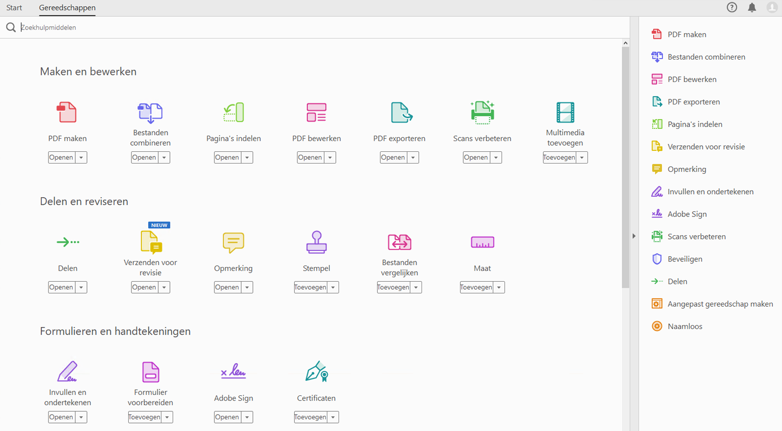Expand the dropdown arrow beside PDF maken Openen

[81, 157]
